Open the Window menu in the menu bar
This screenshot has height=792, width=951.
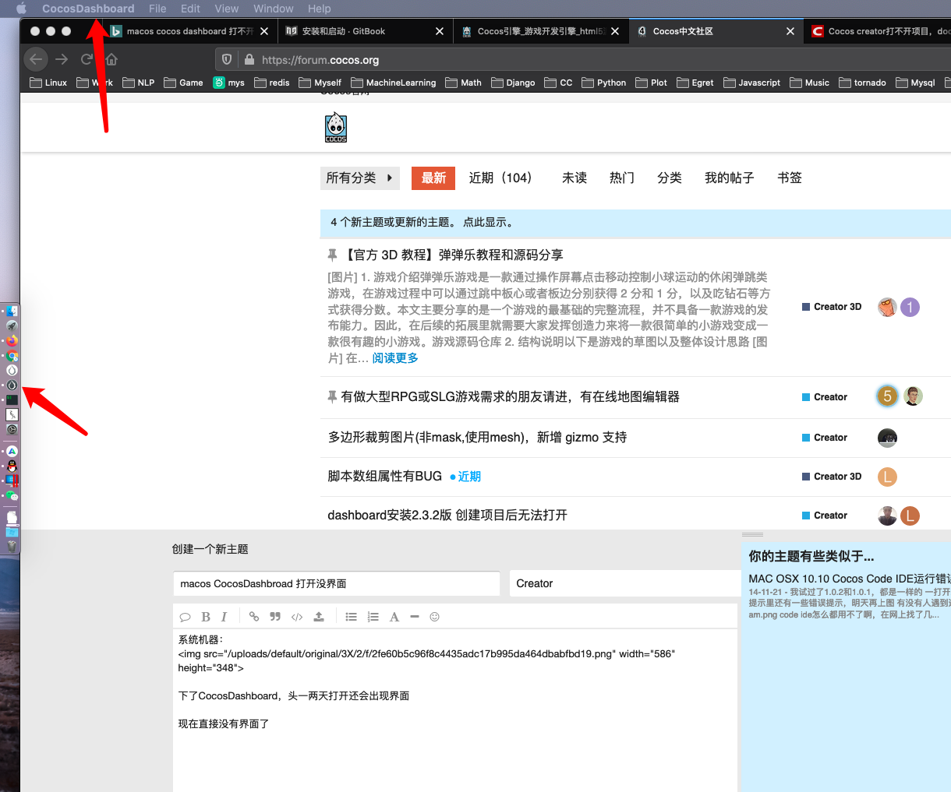point(274,9)
